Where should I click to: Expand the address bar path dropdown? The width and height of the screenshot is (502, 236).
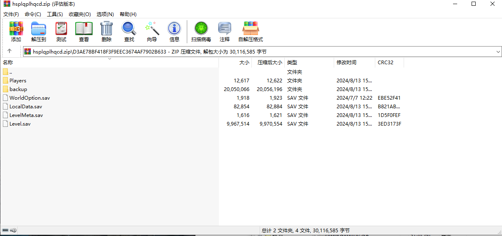(498, 51)
